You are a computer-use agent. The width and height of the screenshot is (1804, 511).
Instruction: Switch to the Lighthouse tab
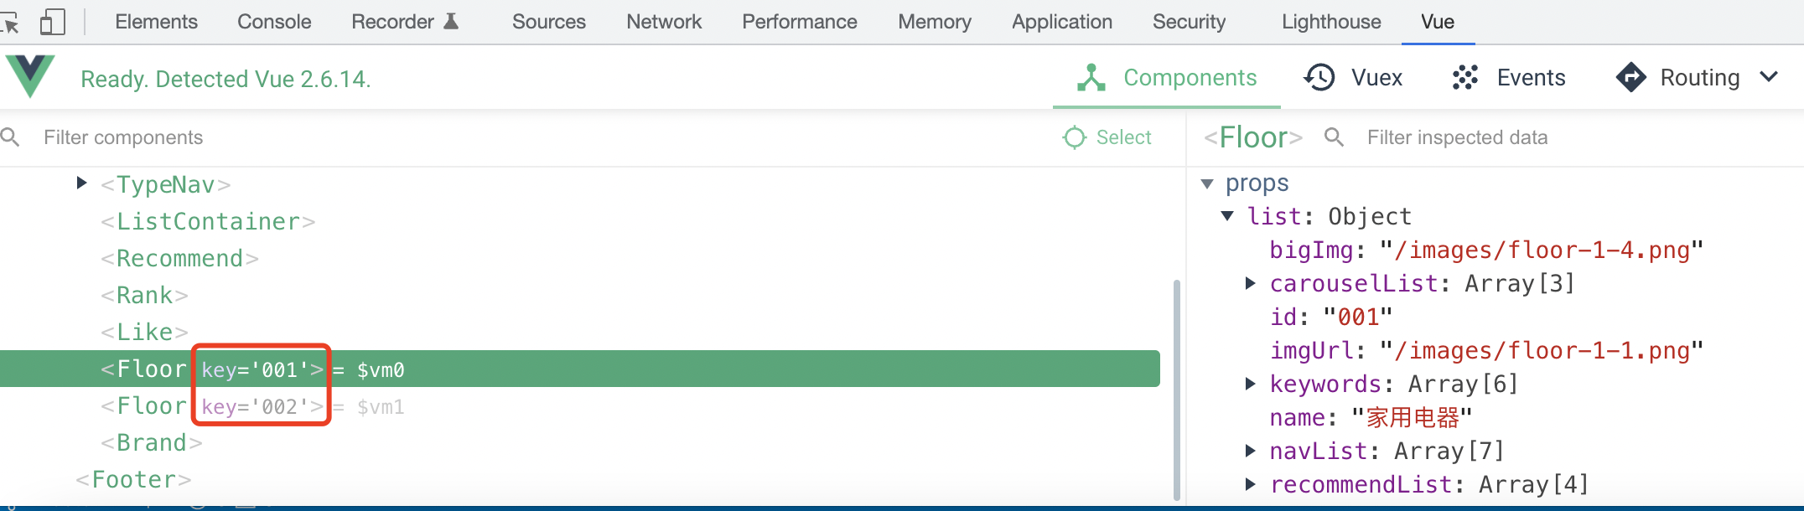pos(1330,22)
